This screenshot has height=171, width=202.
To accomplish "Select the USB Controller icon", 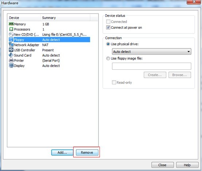I will point(11,50).
